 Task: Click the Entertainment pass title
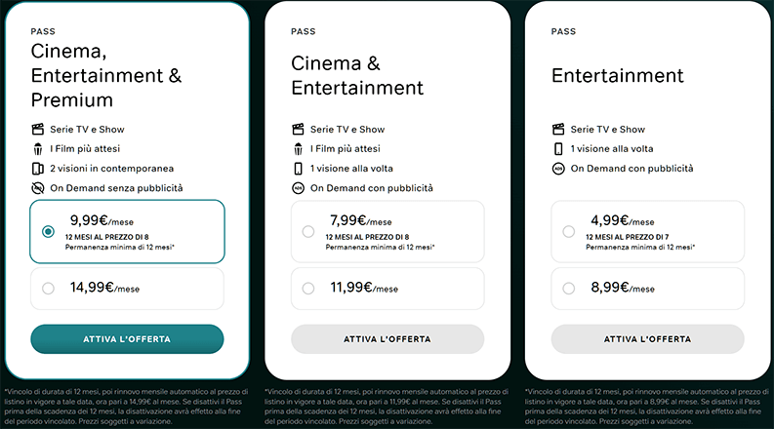(618, 75)
